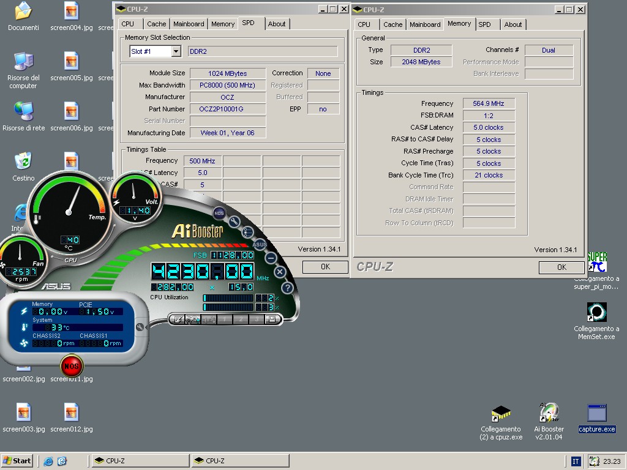Open Mainboard tab in left CPU-Z window
This screenshot has height=470, width=627.
coord(189,24)
